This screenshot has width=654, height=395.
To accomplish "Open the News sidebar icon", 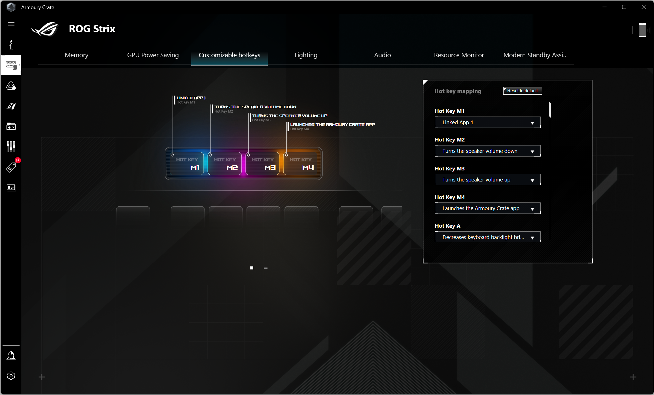I will [x=11, y=187].
